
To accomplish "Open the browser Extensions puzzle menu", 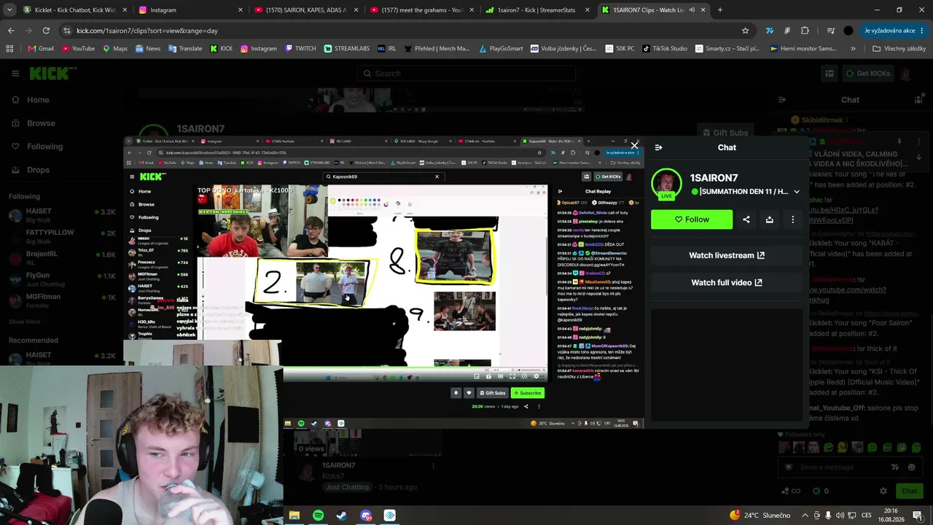I will click(x=805, y=31).
